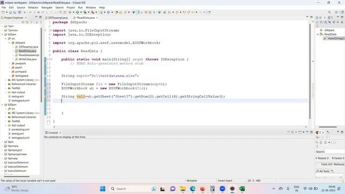Click Collapse All icon in Project Explorer
The image size is (345, 194).
click(23, 22)
